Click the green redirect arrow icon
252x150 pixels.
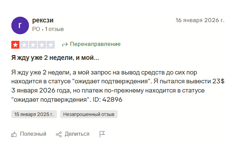[x=64, y=45]
